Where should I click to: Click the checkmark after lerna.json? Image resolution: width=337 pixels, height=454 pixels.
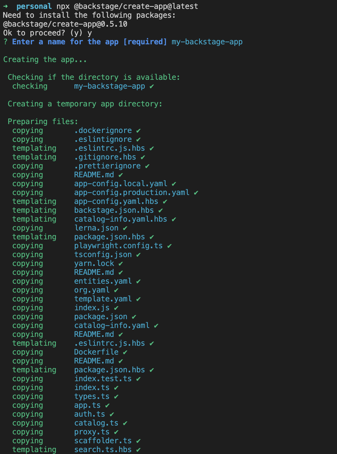tap(125, 228)
